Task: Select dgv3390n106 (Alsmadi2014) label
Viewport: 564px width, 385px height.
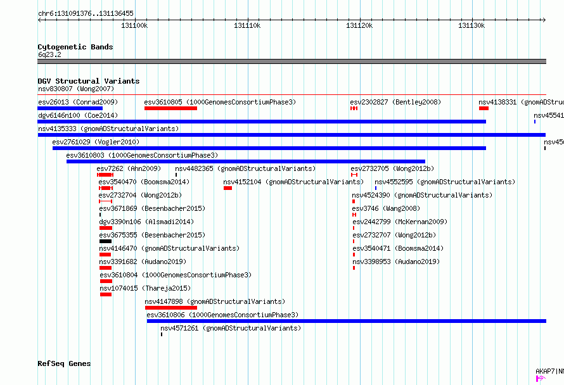Action: click(146, 222)
